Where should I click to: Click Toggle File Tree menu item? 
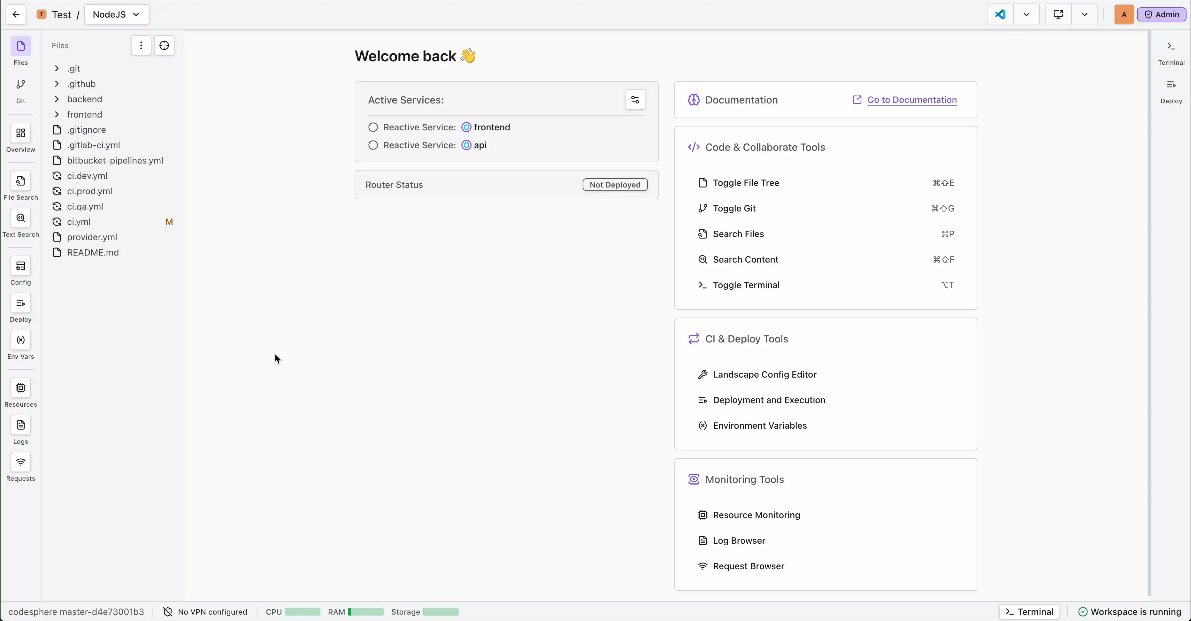(x=826, y=183)
